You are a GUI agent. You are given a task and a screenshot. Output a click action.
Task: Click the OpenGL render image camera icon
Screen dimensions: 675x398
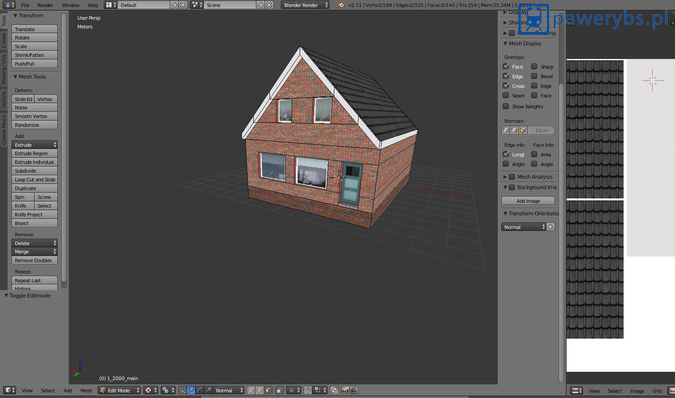pyautogui.click(x=345, y=390)
